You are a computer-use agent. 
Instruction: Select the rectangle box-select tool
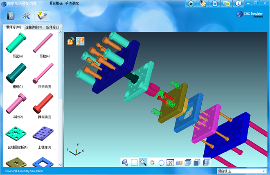tap(134, 162)
